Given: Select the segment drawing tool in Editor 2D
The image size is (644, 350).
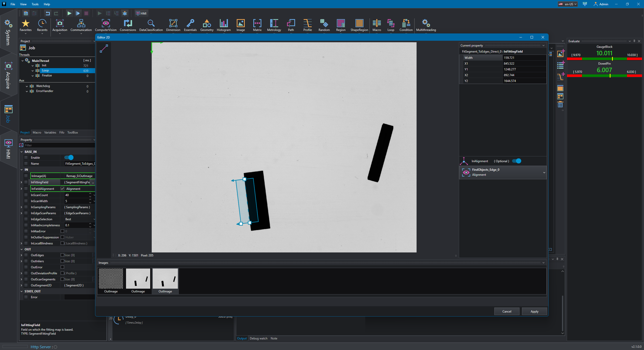Looking at the screenshot, I should [x=104, y=49].
